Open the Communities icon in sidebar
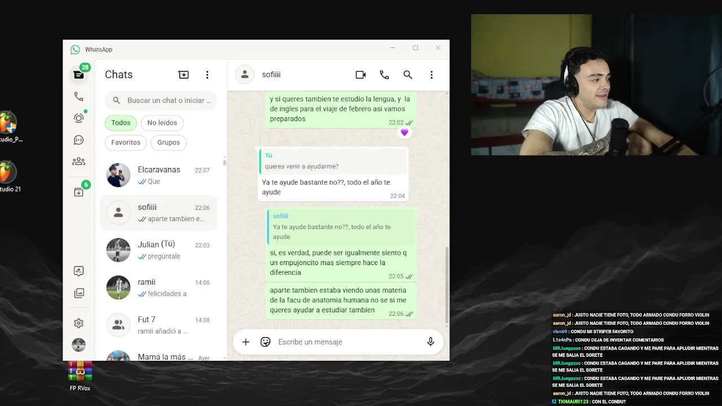Screen dimensions: 722x406 [78, 161]
